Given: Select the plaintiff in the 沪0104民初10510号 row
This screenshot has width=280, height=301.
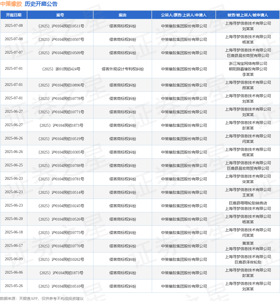Looking at the screenshot, I should [x=184, y=286].
